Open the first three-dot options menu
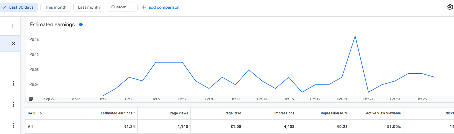The image size is (454, 134). coord(13,83)
